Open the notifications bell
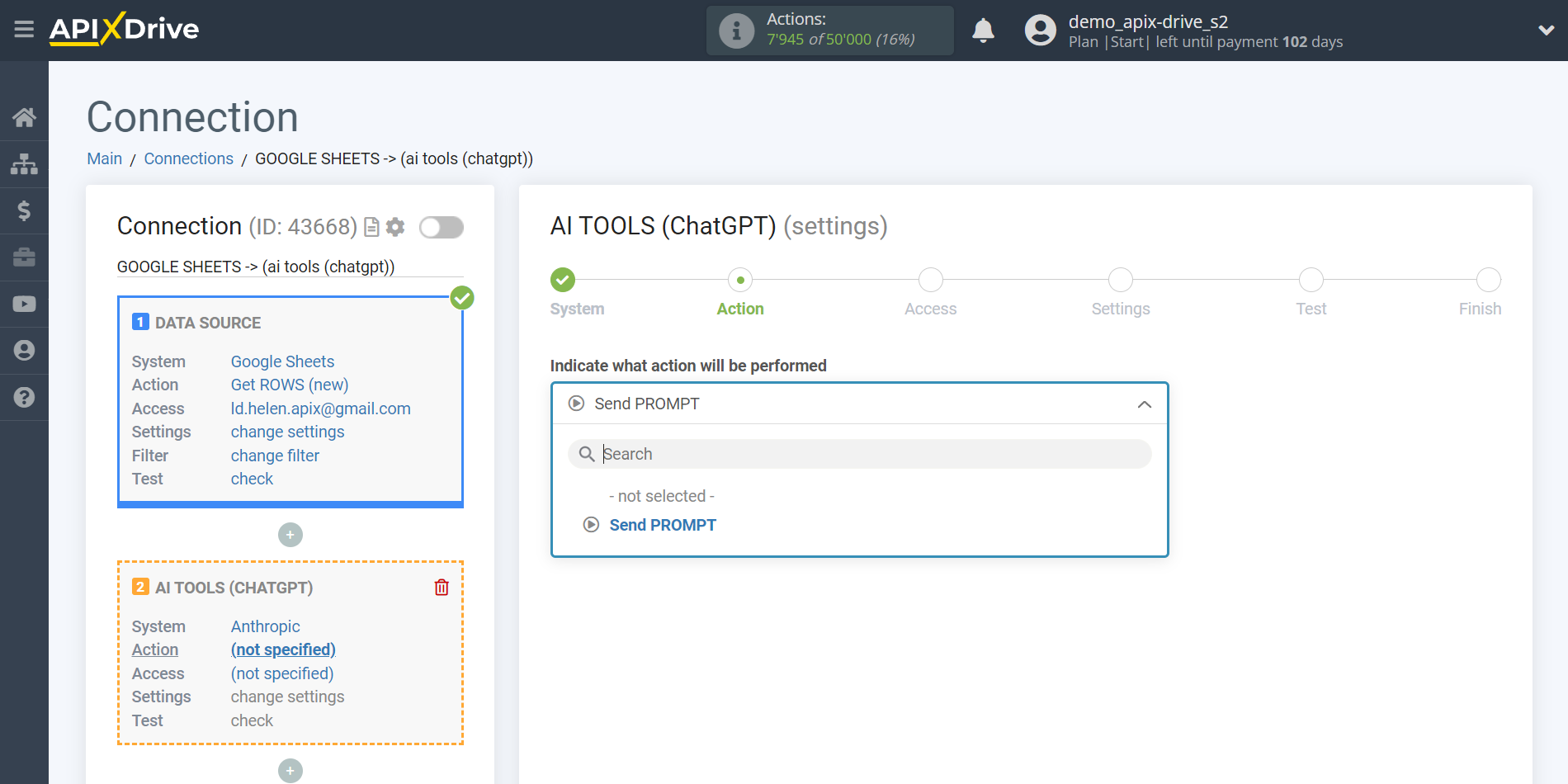Image resolution: width=1568 pixels, height=784 pixels. tap(983, 31)
